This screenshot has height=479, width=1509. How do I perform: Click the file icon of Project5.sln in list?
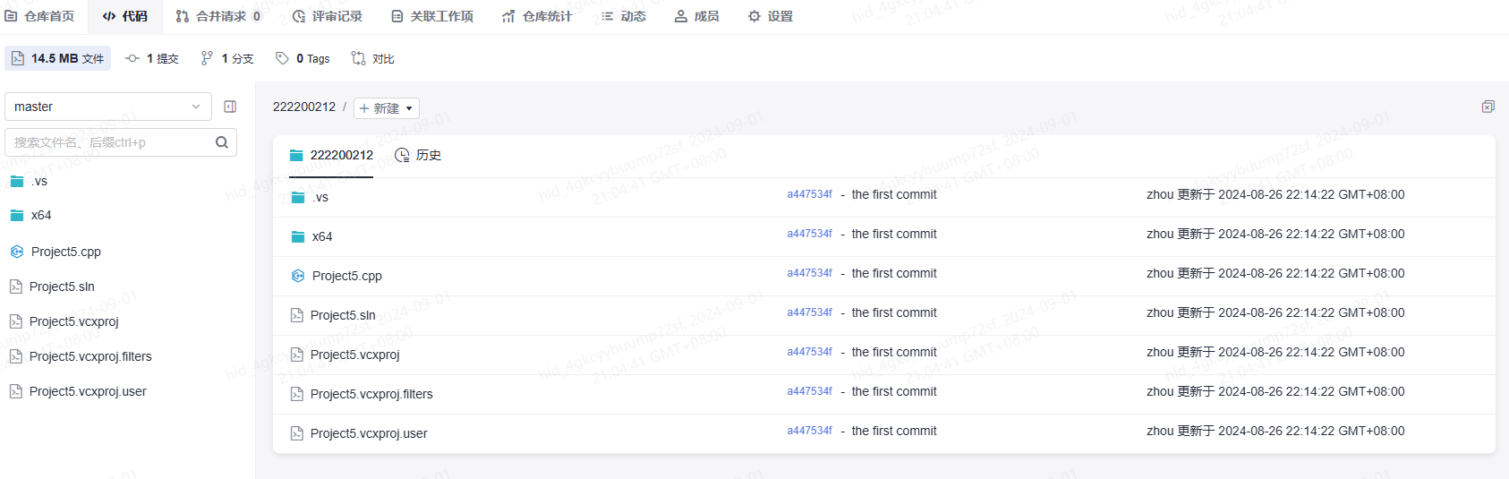click(297, 315)
